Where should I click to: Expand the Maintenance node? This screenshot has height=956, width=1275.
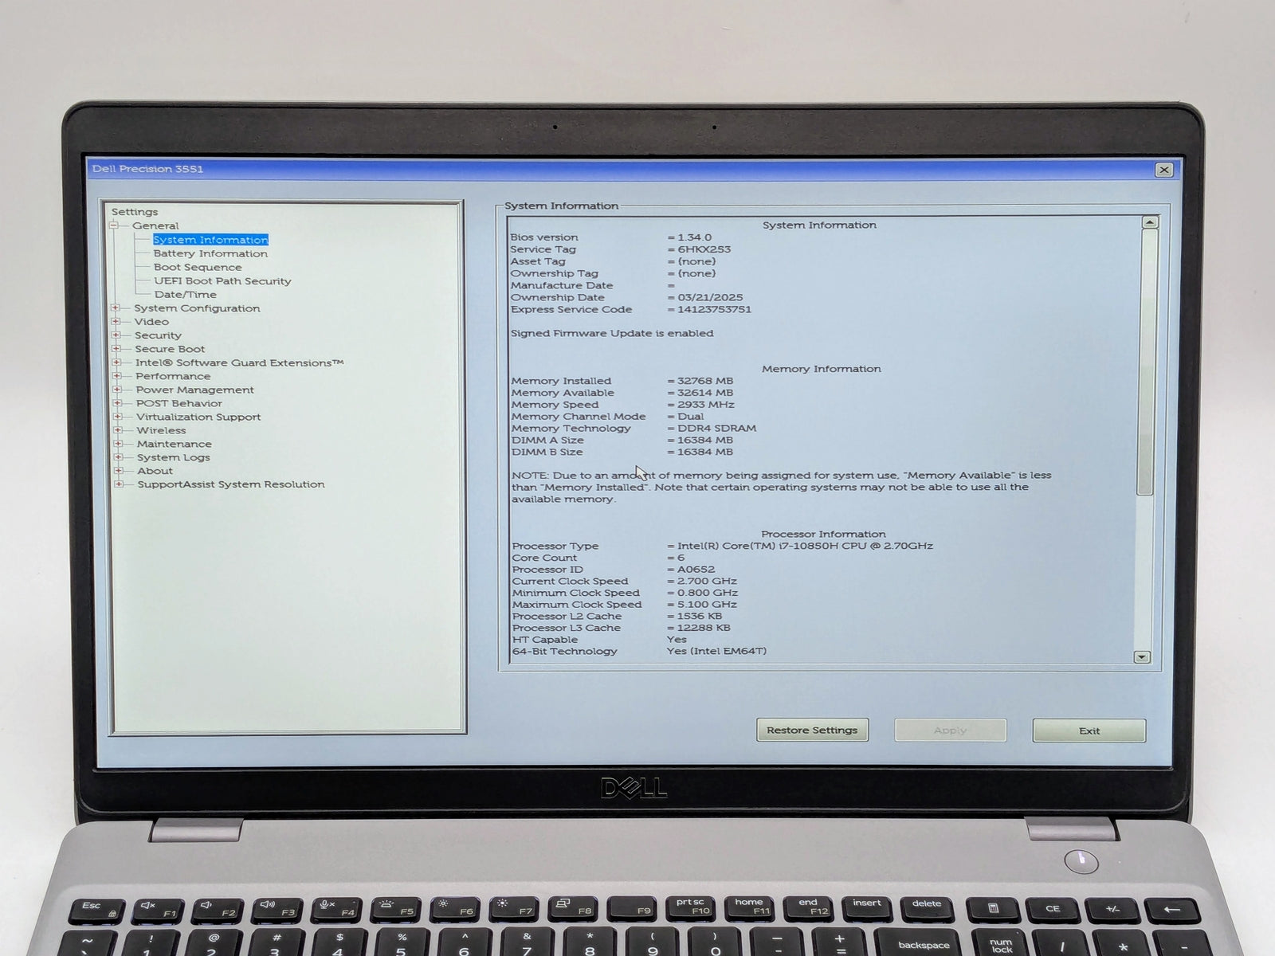coord(118,443)
